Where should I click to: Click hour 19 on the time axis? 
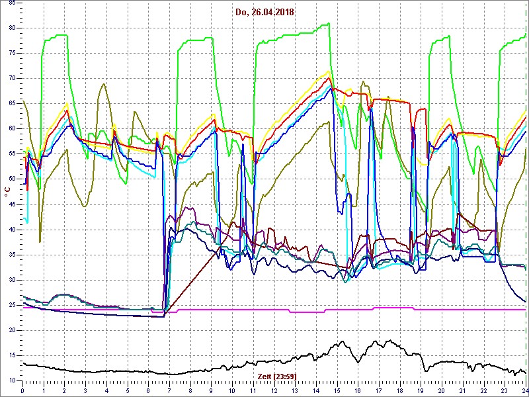point(421,390)
